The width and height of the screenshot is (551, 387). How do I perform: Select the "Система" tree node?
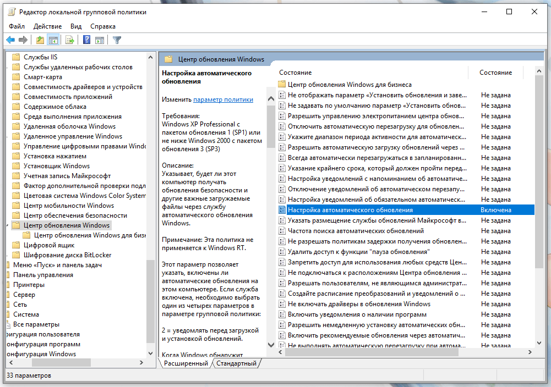click(26, 314)
